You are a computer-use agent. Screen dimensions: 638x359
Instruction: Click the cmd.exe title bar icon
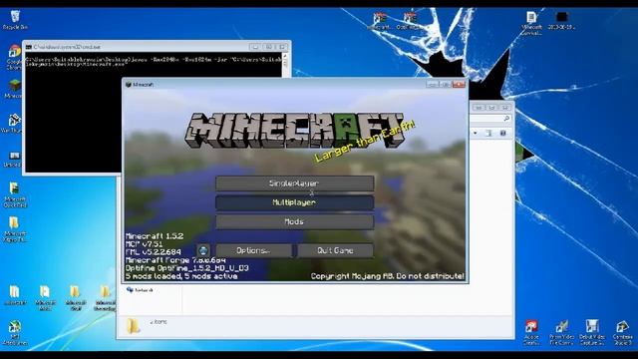pyautogui.click(x=29, y=47)
